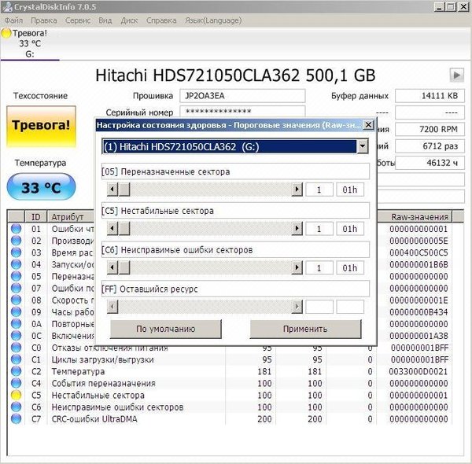Screen dimensions: 472x464
Task: Click the CrystalDiskInfo title bar app icon
Action: point(7,6)
